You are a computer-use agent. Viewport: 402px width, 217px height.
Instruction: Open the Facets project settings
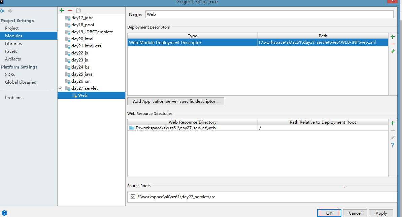pyautogui.click(x=11, y=51)
